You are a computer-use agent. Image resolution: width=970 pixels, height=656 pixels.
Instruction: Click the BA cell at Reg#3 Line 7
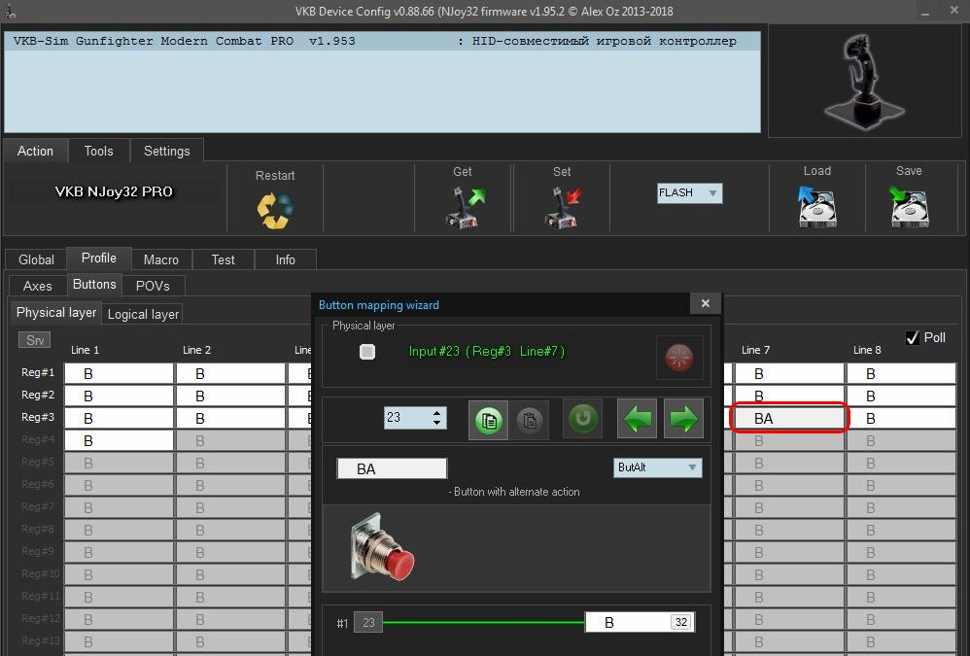(x=789, y=418)
